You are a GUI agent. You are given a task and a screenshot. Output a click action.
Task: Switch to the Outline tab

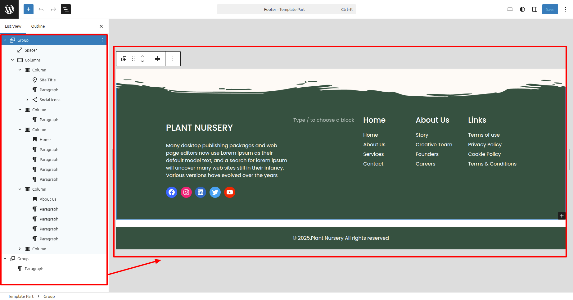[x=38, y=26]
